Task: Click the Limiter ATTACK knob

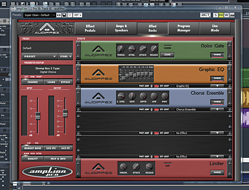Action: tap(136, 167)
